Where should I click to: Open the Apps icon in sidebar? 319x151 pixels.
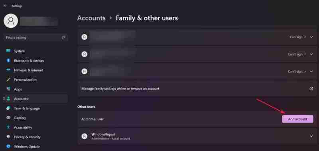(x=8, y=89)
